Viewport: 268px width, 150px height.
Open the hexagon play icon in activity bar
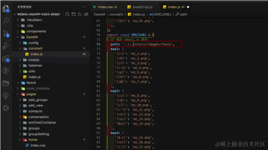pos(5,108)
